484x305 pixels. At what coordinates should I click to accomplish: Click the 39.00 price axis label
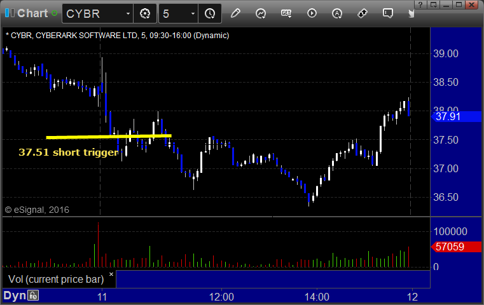point(446,53)
